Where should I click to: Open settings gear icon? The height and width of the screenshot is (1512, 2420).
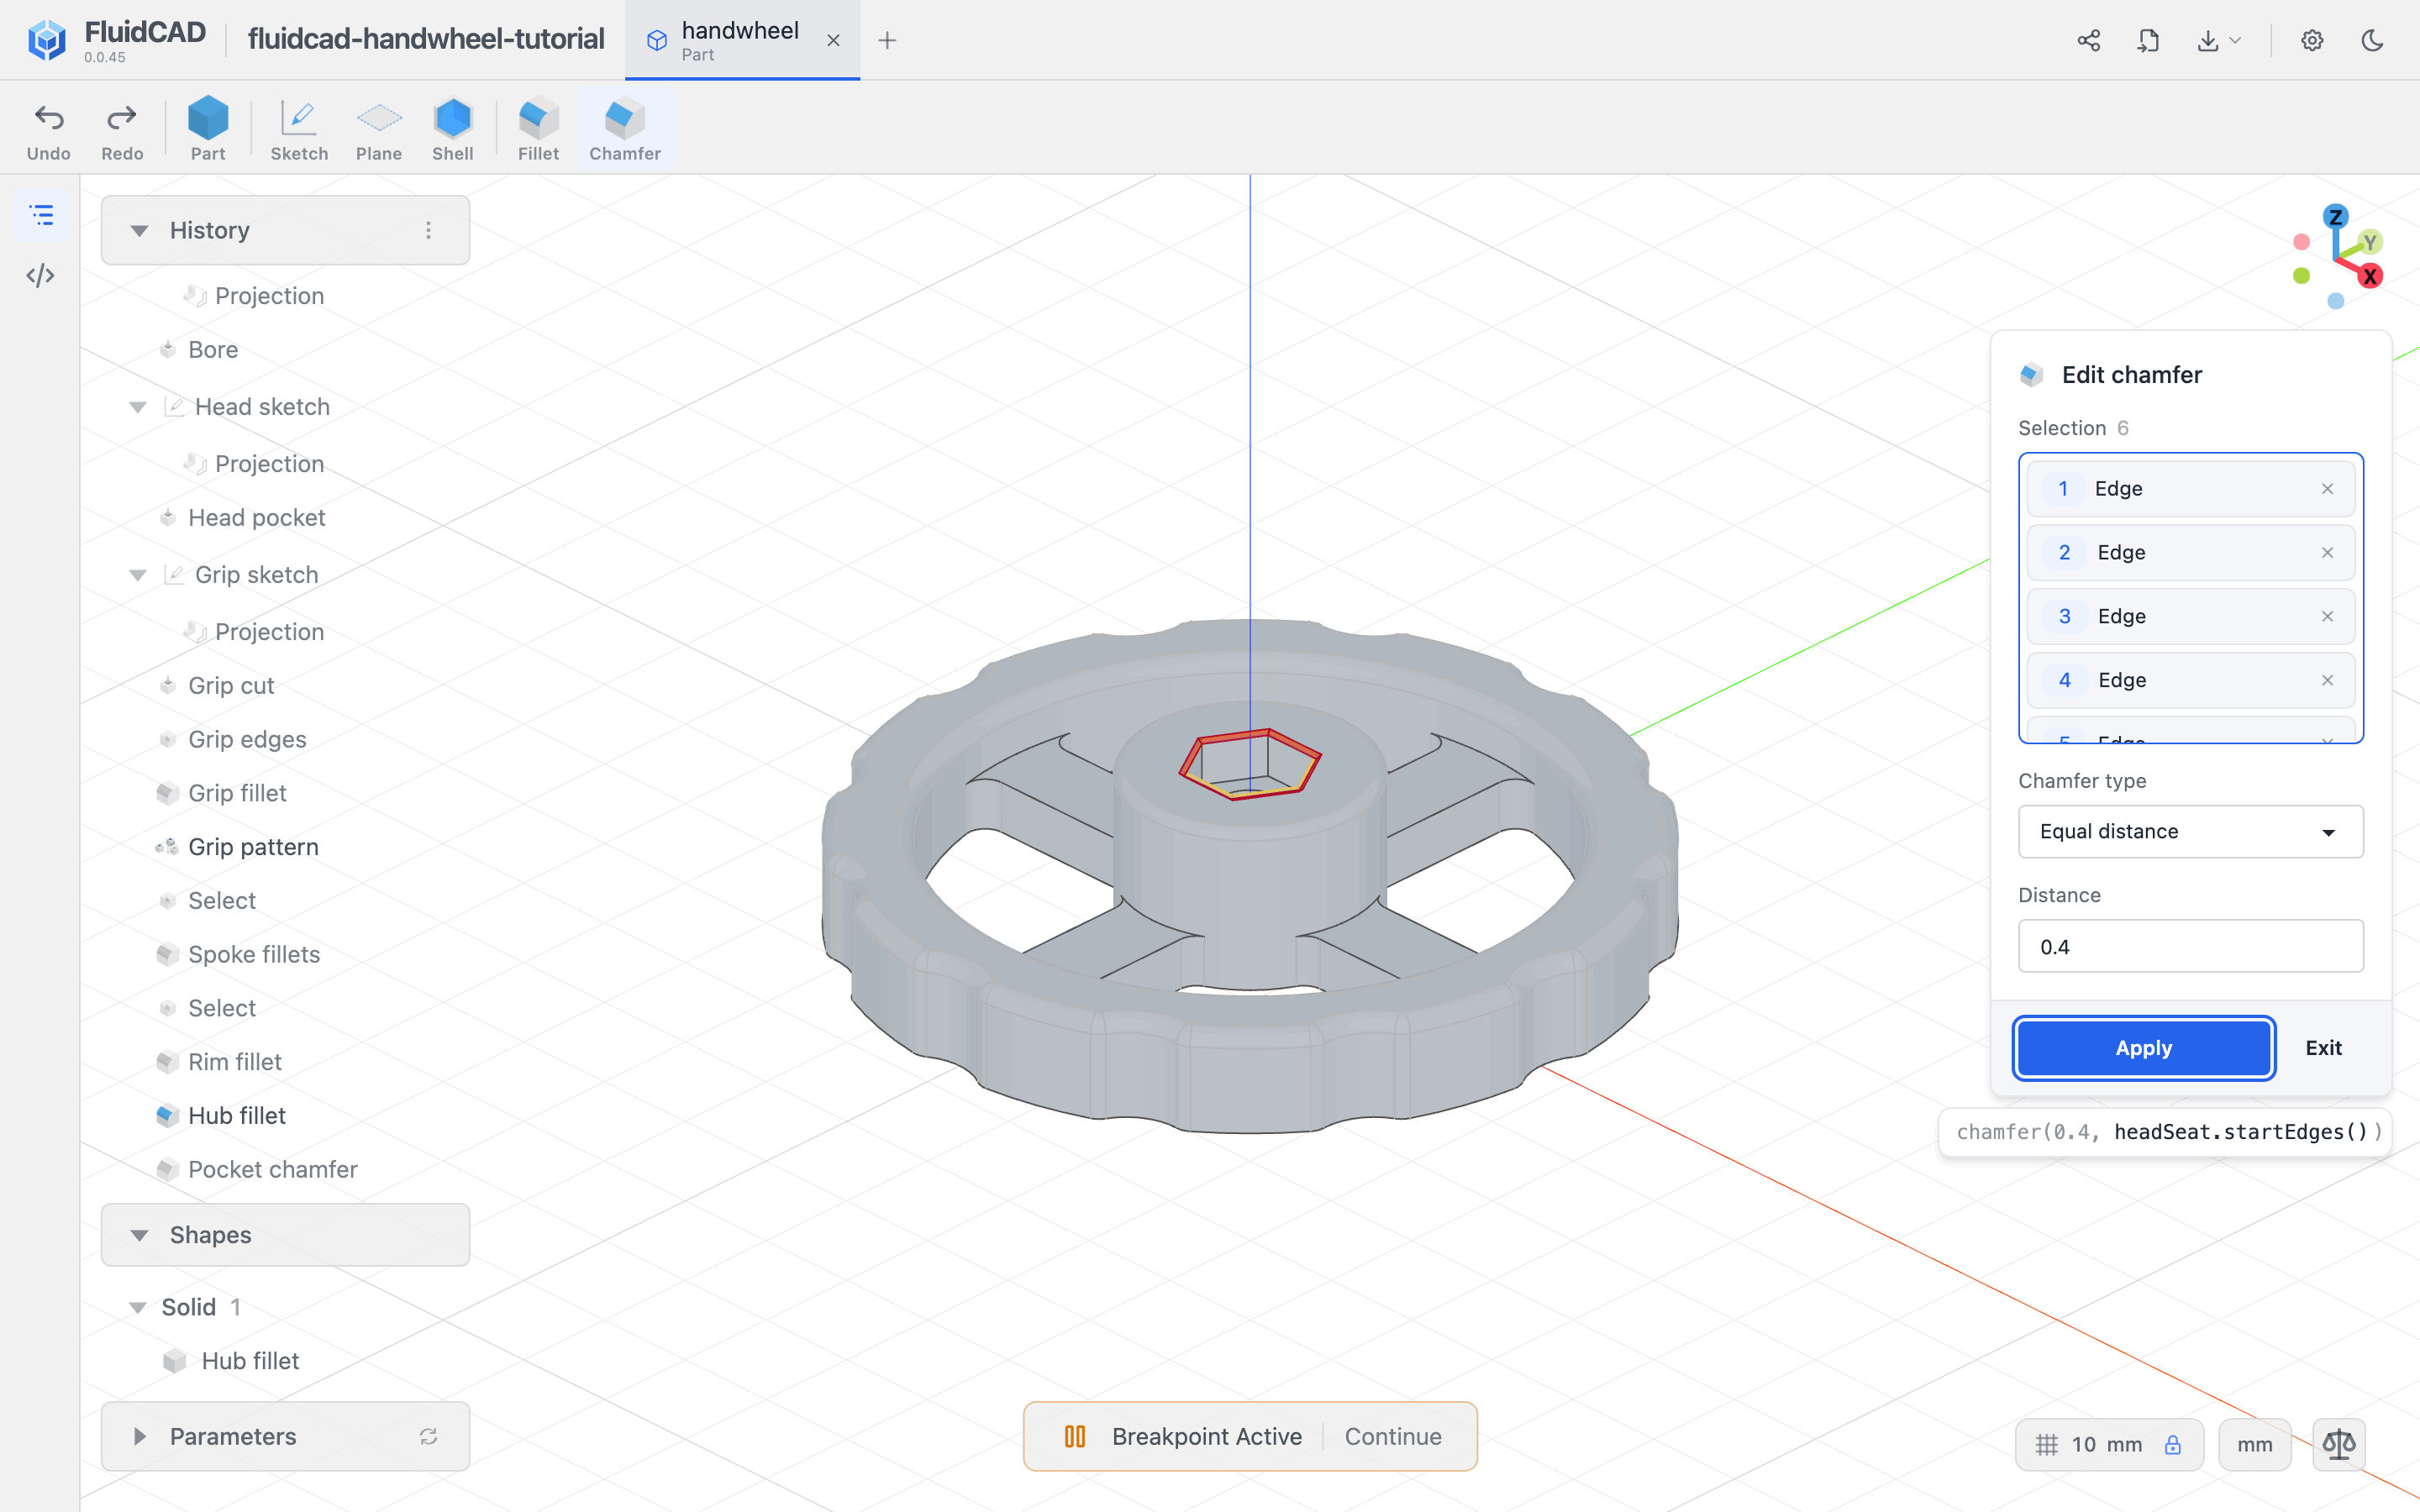click(2312, 40)
